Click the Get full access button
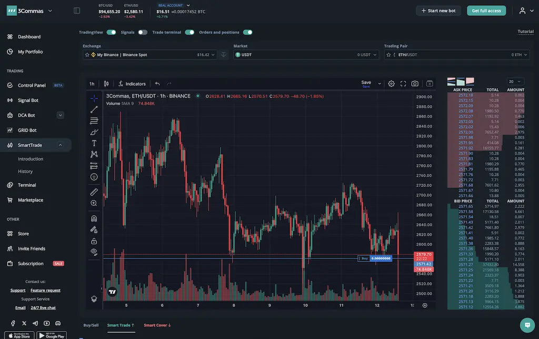 pyautogui.click(x=486, y=11)
